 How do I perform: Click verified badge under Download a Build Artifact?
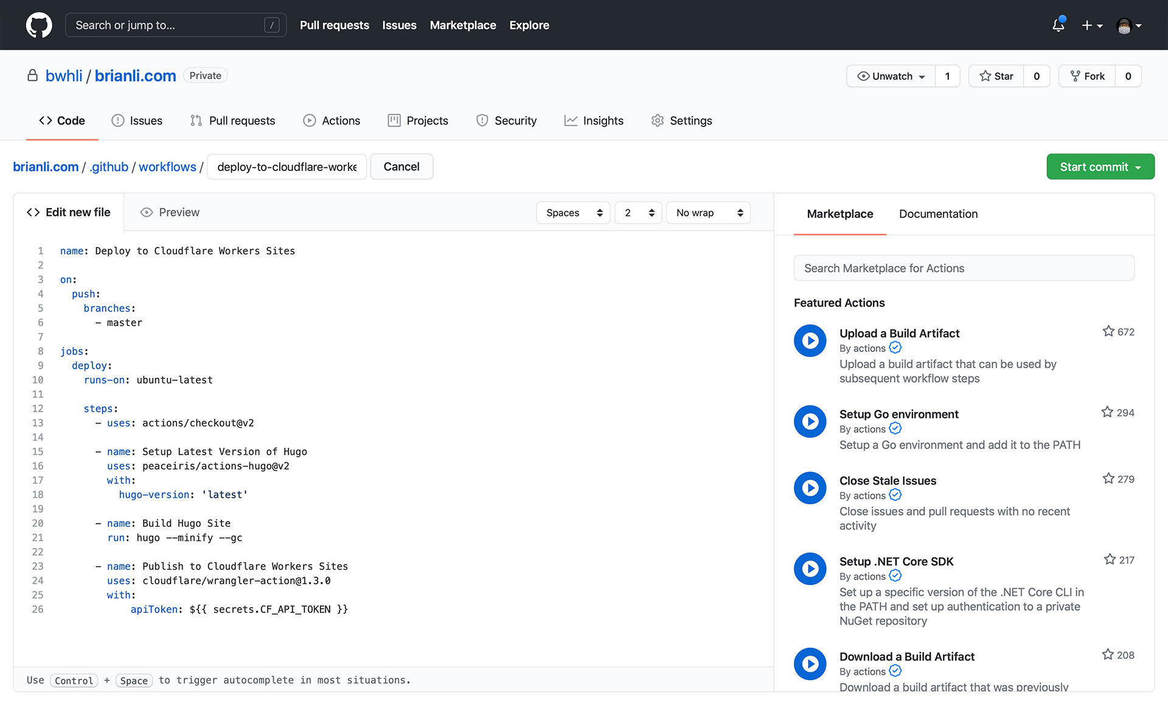[x=895, y=671]
